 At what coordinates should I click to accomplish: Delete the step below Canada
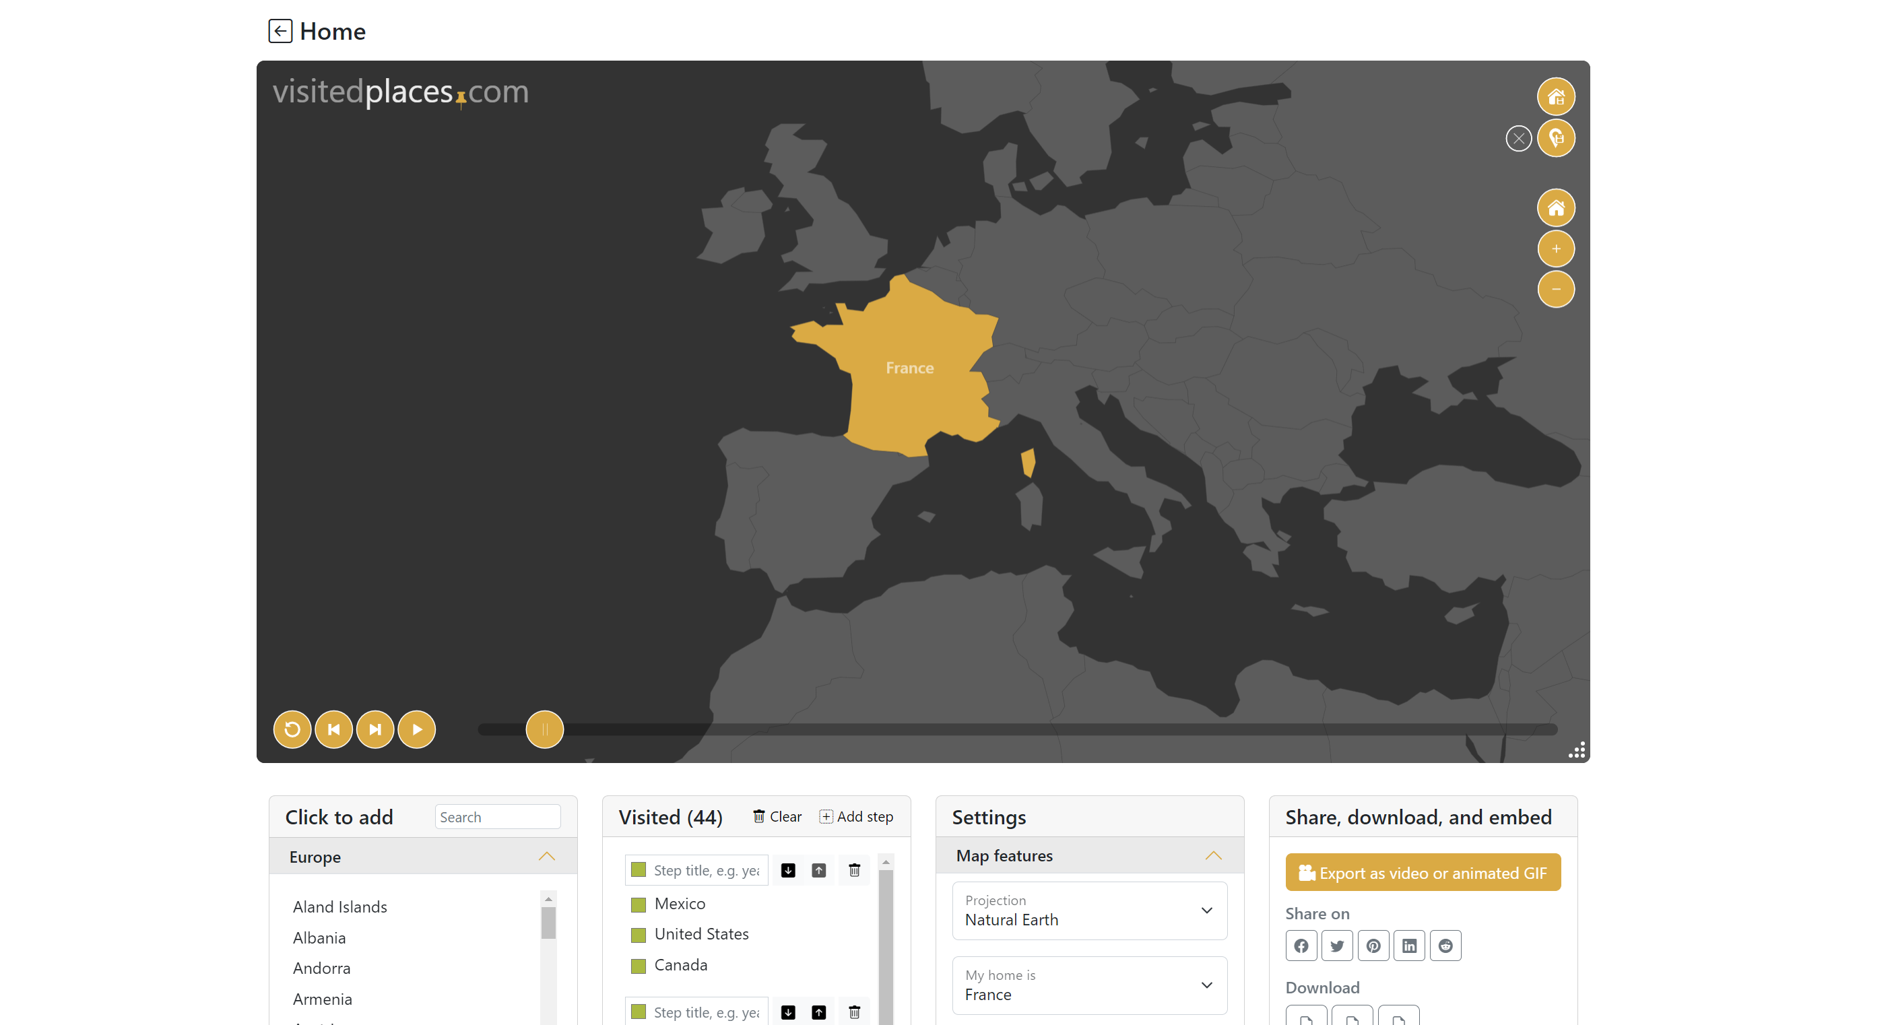point(854,1012)
